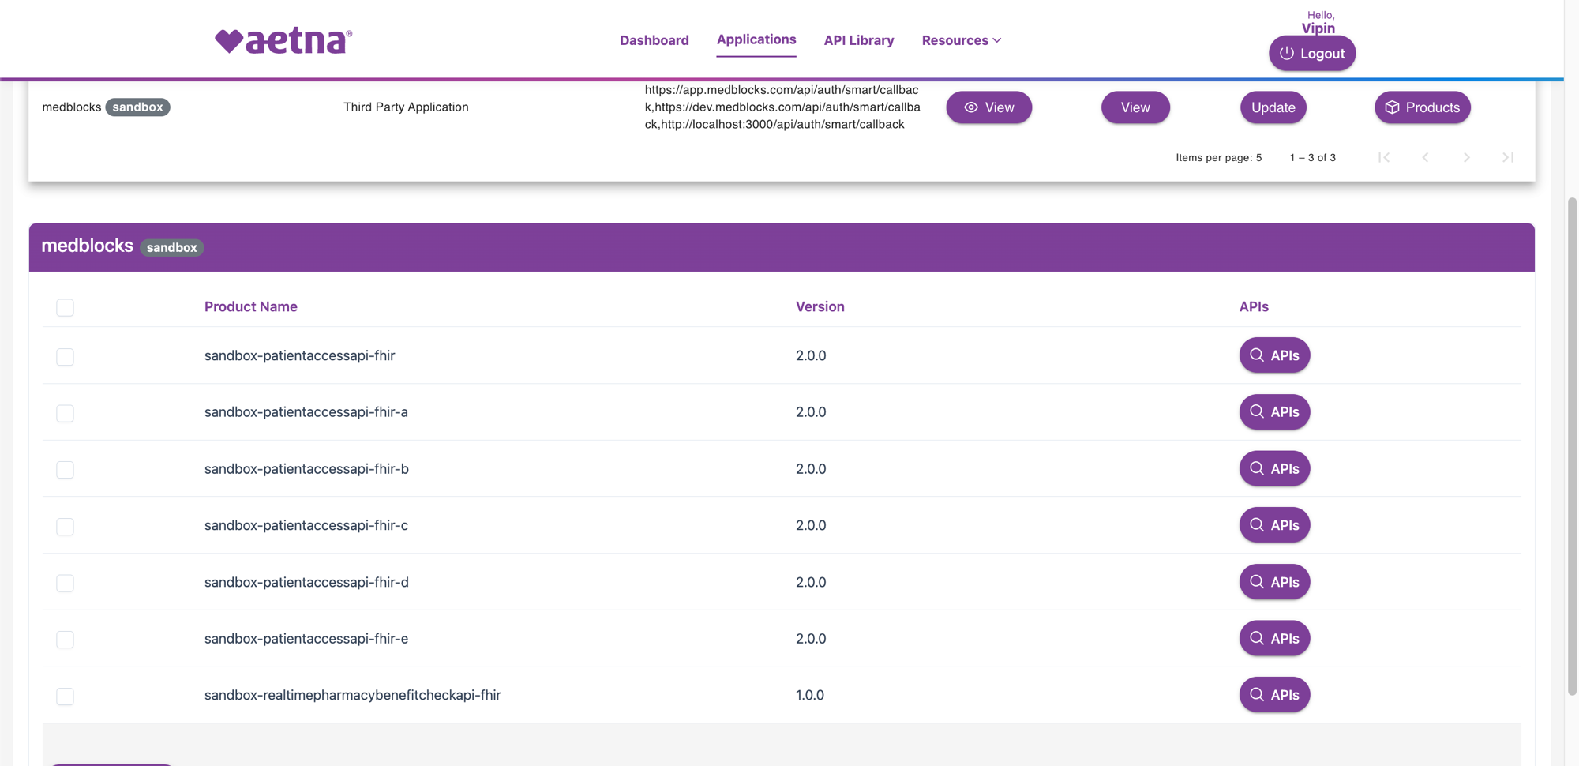Image resolution: width=1579 pixels, height=766 pixels.
Task: Check sandbox-patientaccessapi-fhir-d checkbox
Action: point(65,583)
